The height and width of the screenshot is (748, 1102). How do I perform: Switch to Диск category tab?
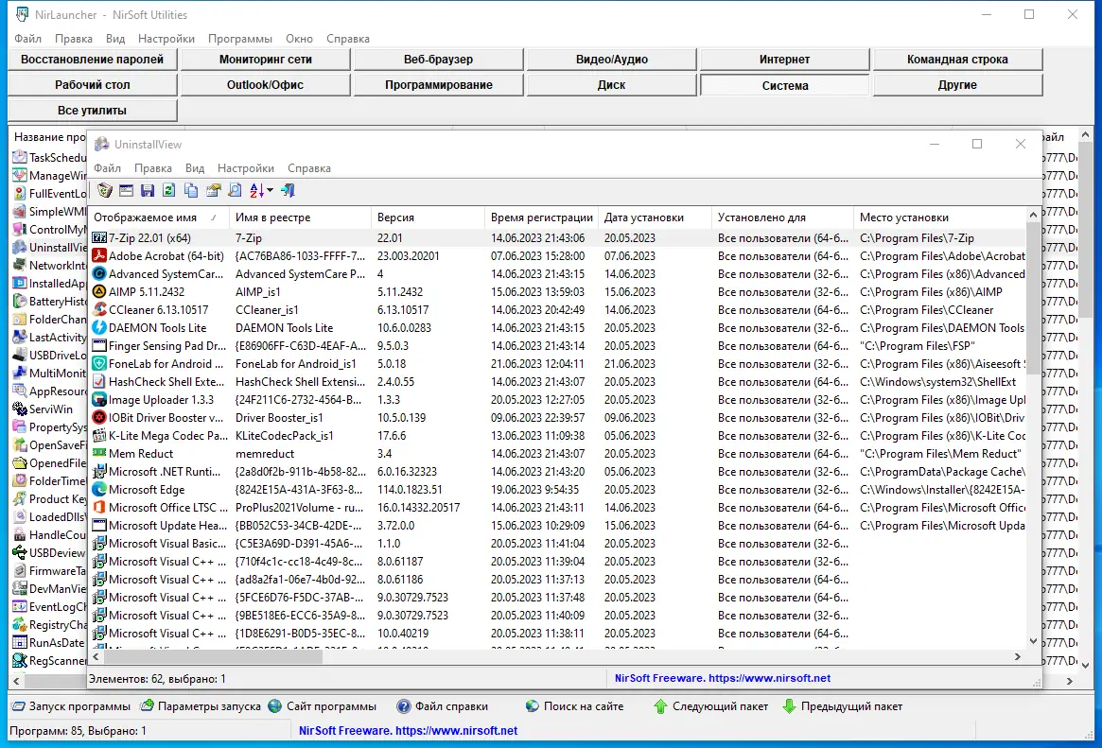[x=611, y=85]
